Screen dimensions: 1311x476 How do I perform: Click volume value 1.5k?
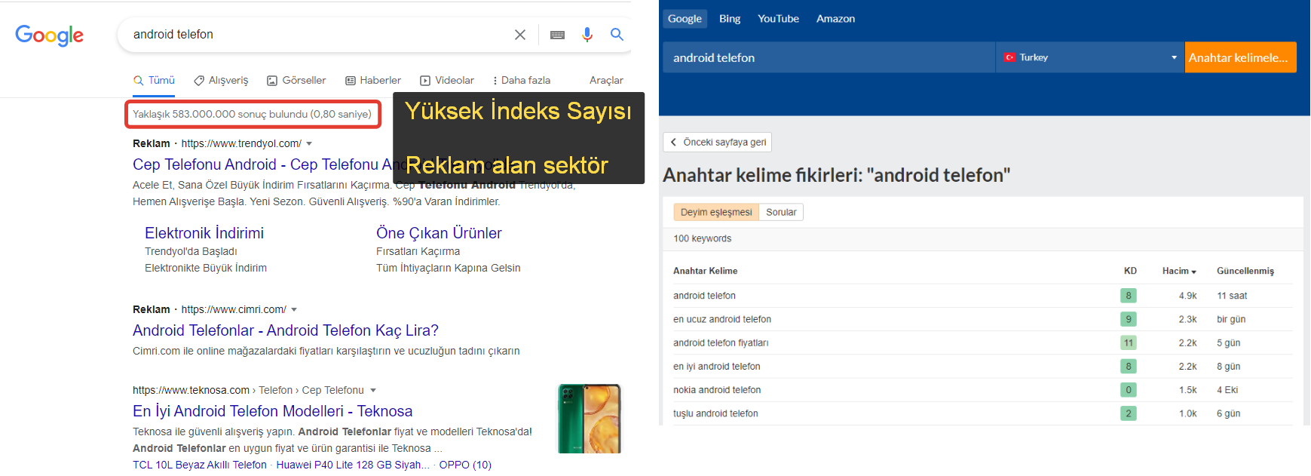[x=1188, y=390]
